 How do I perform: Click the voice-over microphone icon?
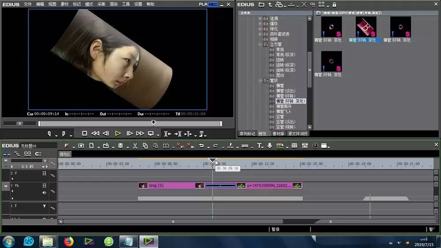[269, 146]
